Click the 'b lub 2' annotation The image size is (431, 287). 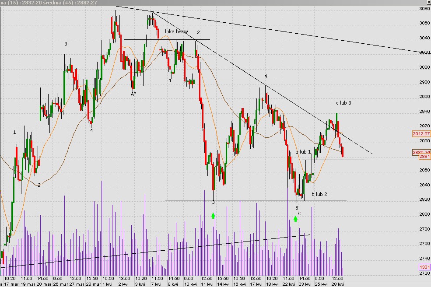point(319,194)
